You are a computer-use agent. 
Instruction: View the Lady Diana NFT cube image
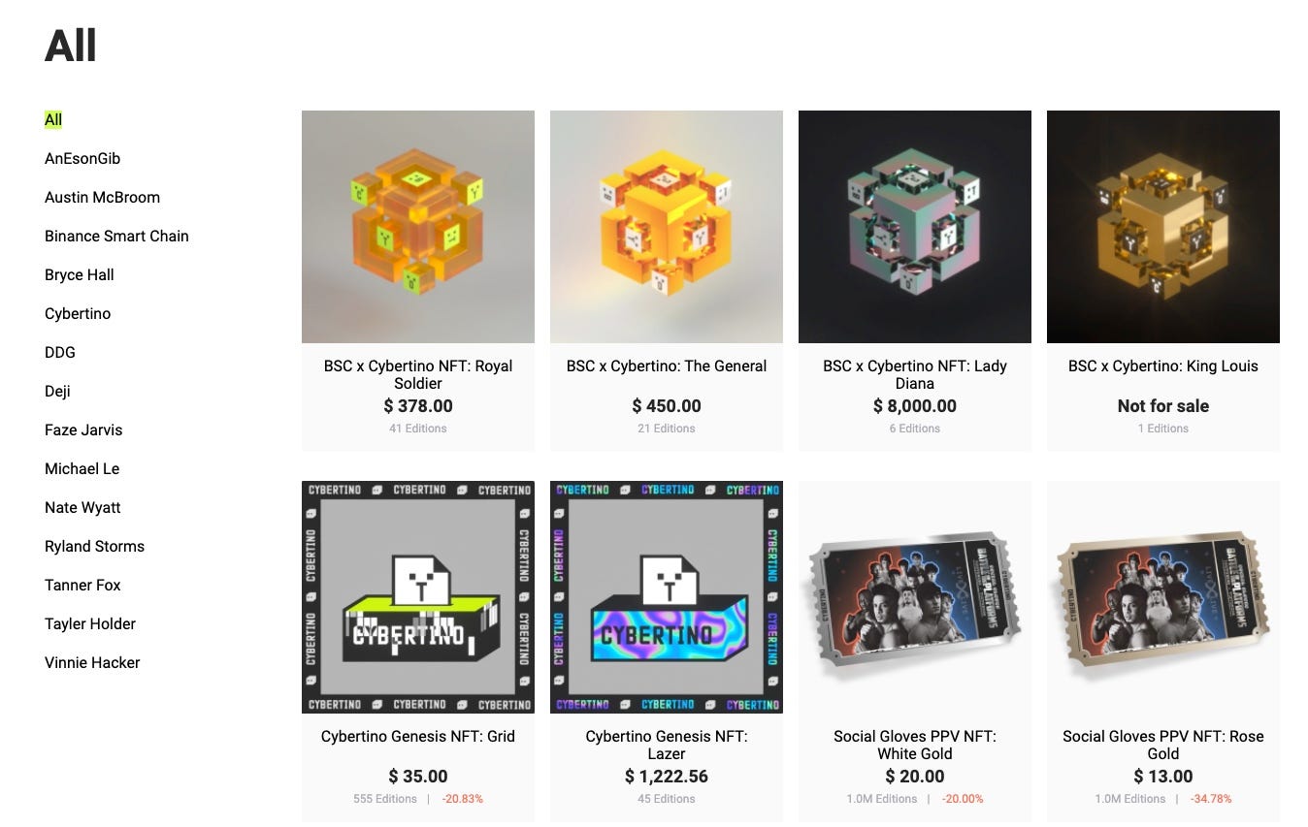click(x=915, y=227)
